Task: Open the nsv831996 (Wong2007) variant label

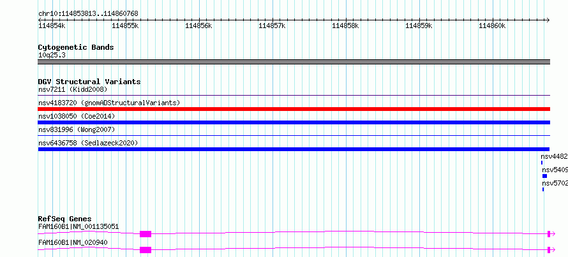Action: point(77,129)
